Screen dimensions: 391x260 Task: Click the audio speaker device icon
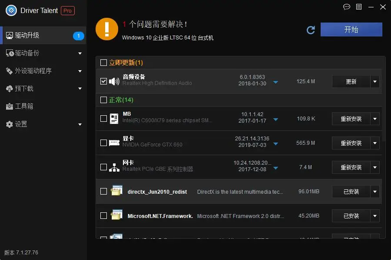114,81
